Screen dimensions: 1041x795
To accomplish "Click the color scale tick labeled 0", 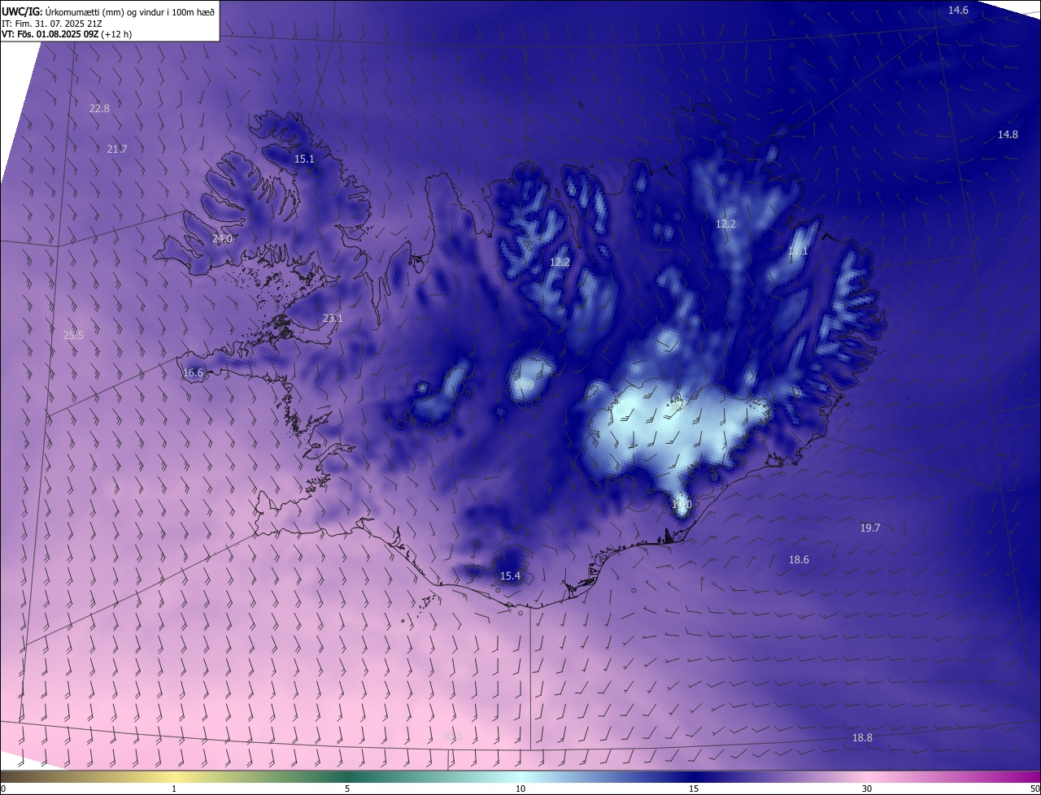I will [x=3, y=788].
